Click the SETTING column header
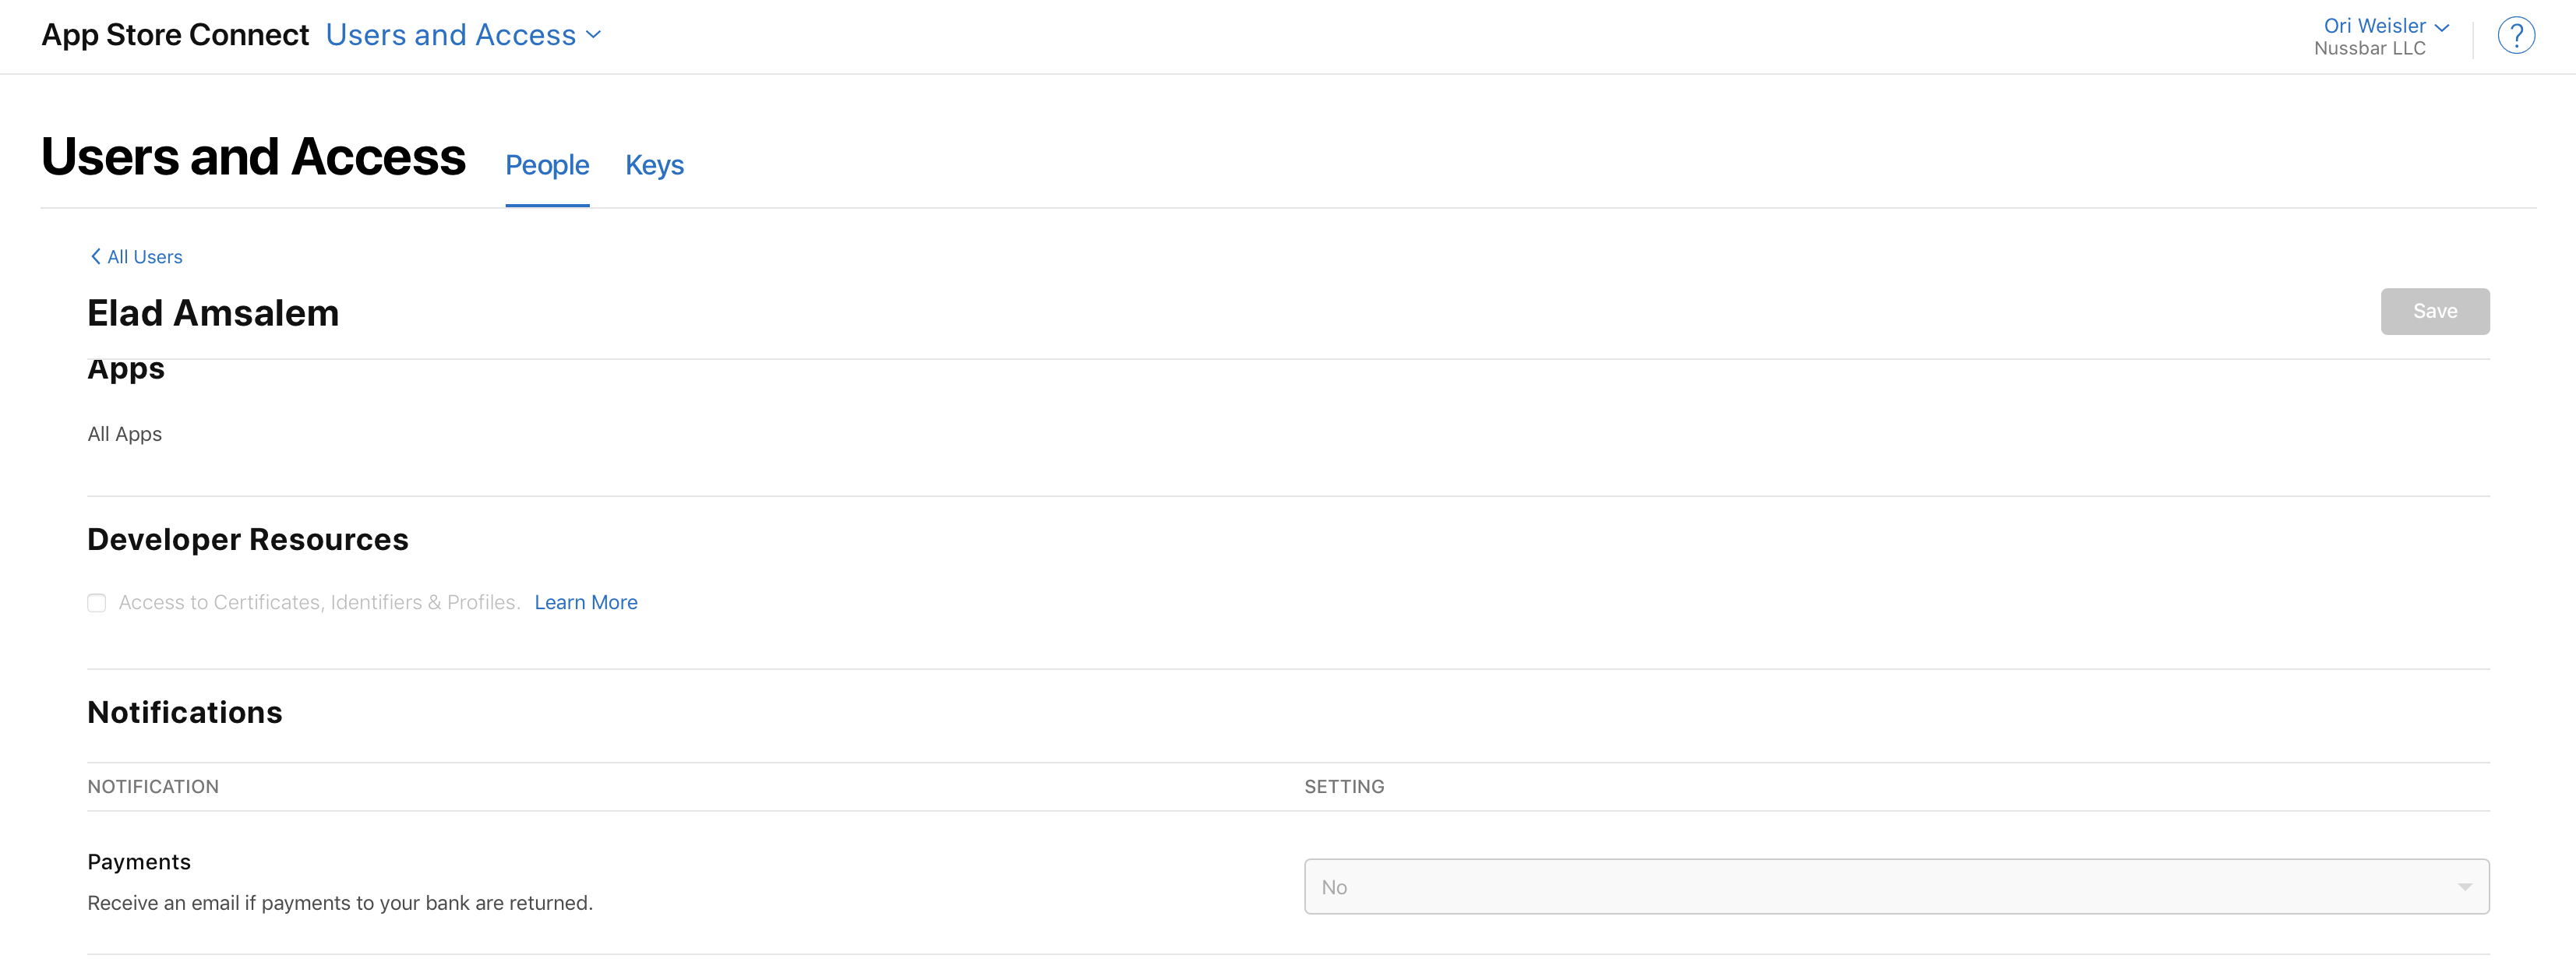 [1344, 787]
